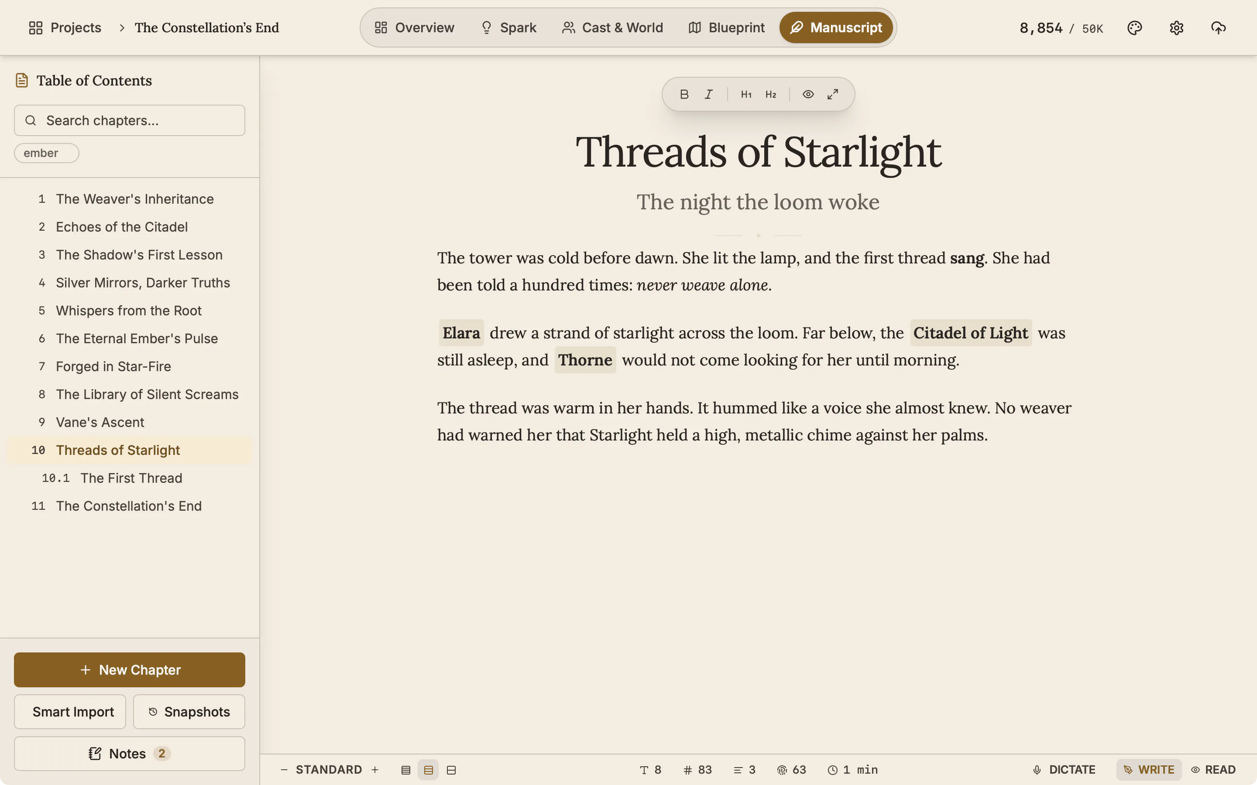Image resolution: width=1257 pixels, height=785 pixels.
Task: Open the Spark tab
Action: (x=508, y=27)
